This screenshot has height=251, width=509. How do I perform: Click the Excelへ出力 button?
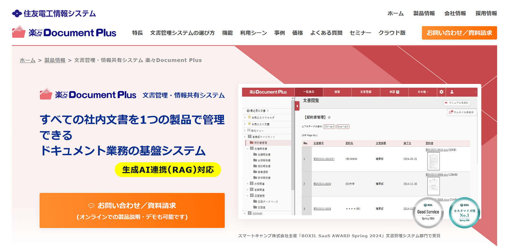pos(343,127)
